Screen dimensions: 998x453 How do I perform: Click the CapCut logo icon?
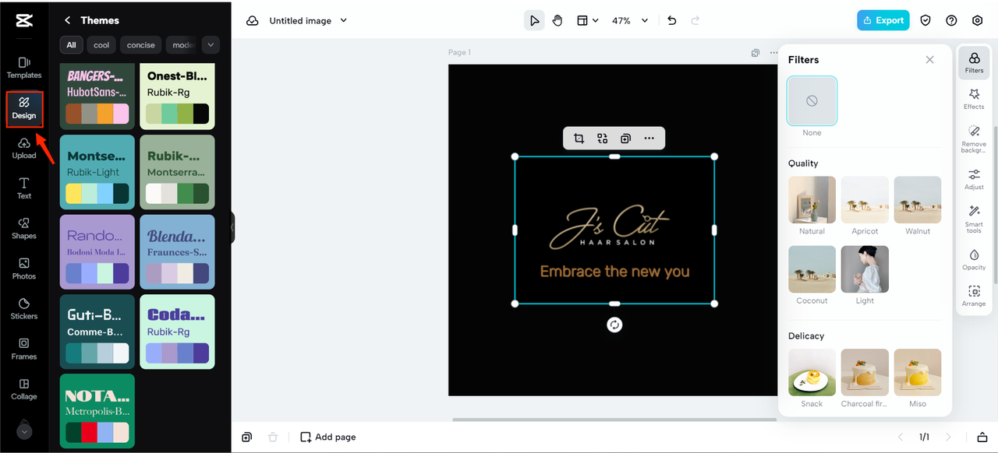(24, 21)
